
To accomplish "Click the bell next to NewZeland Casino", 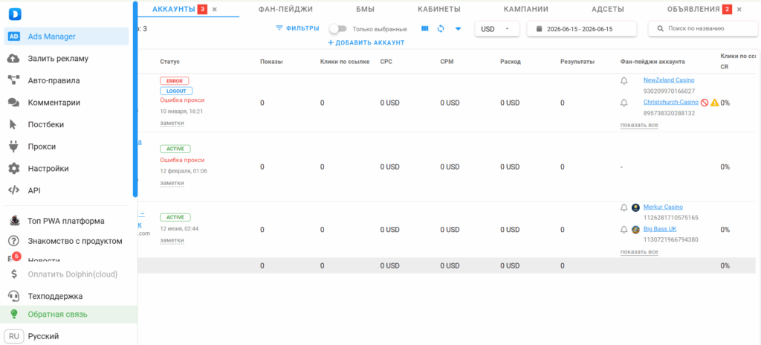I will pyautogui.click(x=624, y=80).
